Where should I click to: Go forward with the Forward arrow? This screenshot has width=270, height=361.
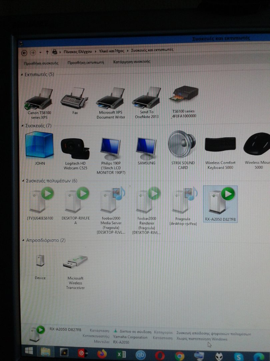tap(33, 53)
